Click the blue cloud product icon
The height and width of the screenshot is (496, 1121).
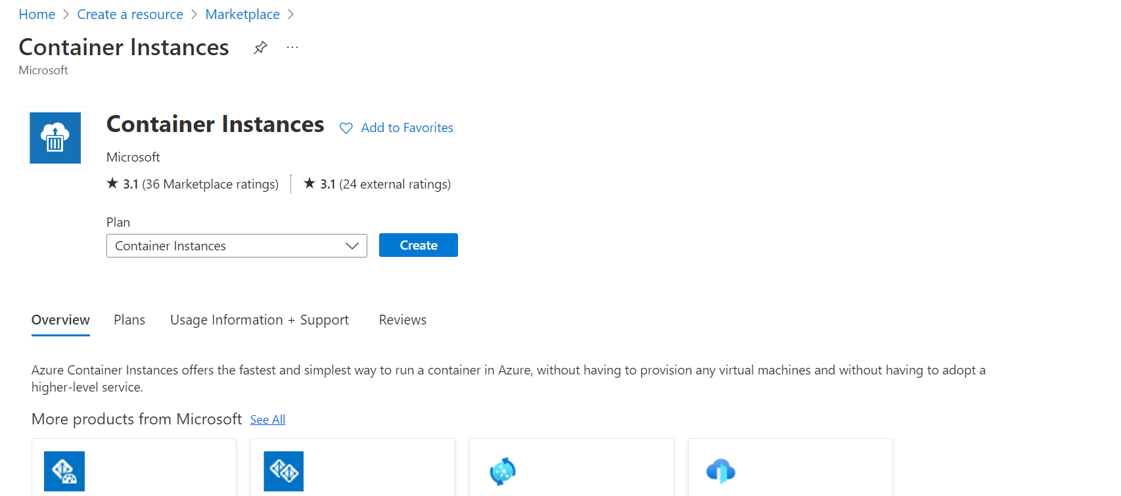721,471
